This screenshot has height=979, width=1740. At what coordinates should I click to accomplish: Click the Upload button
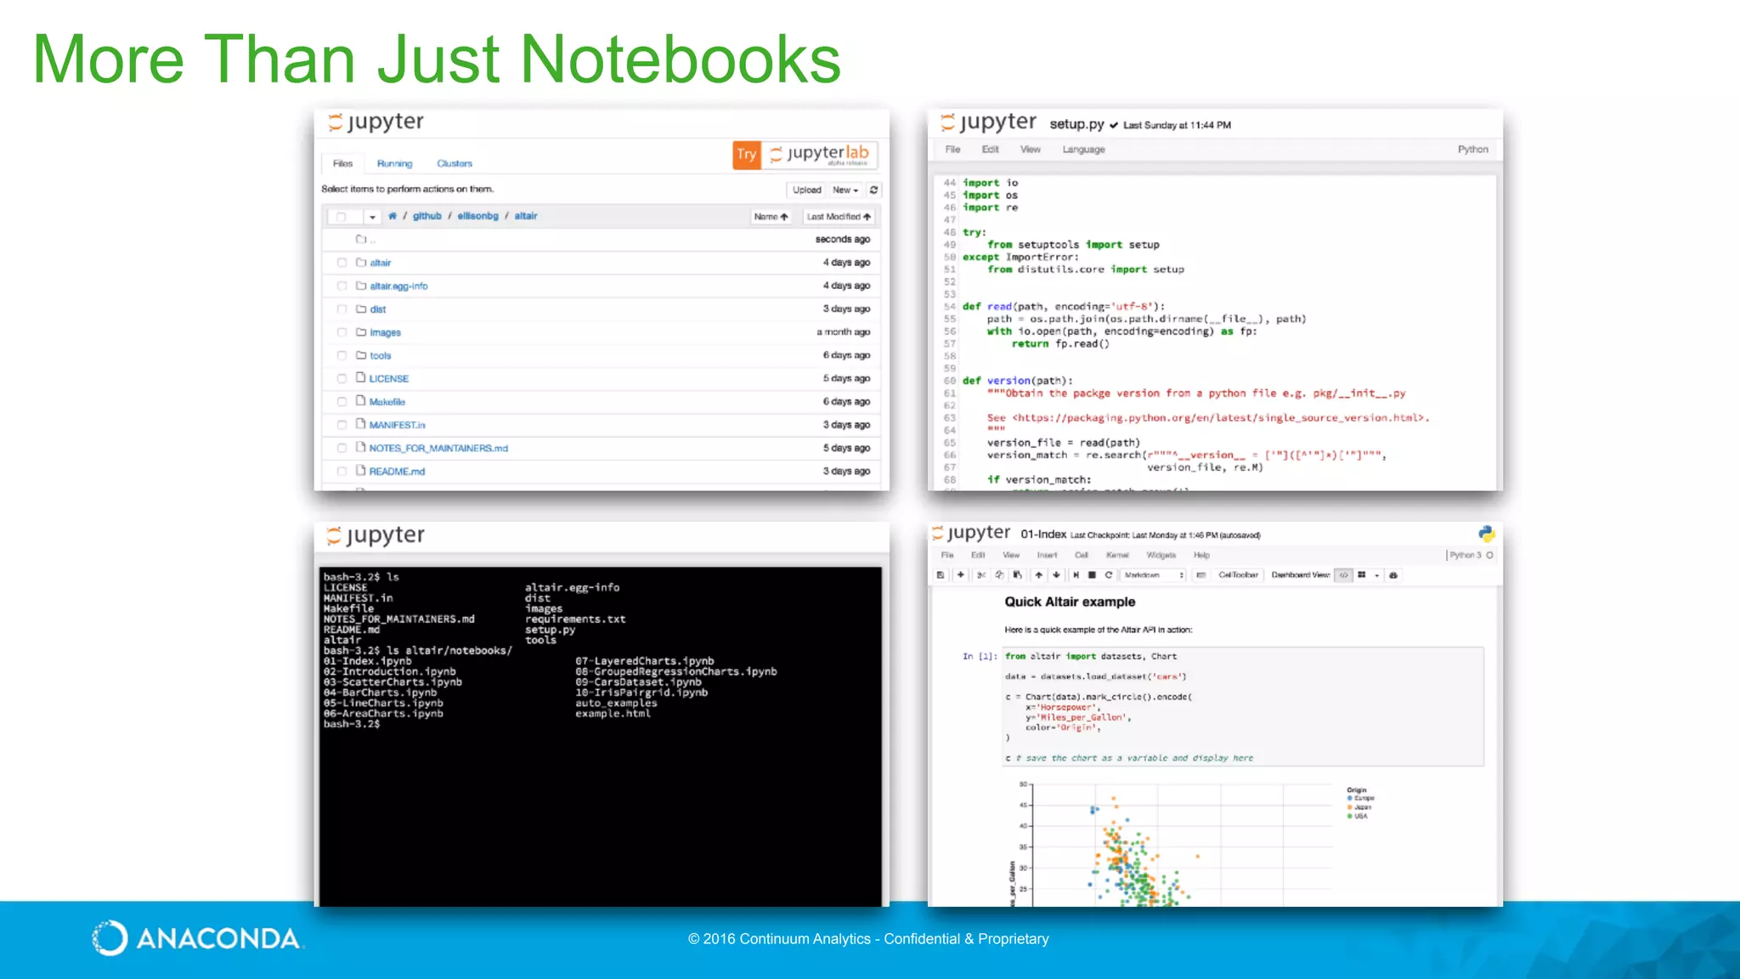coord(806,190)
